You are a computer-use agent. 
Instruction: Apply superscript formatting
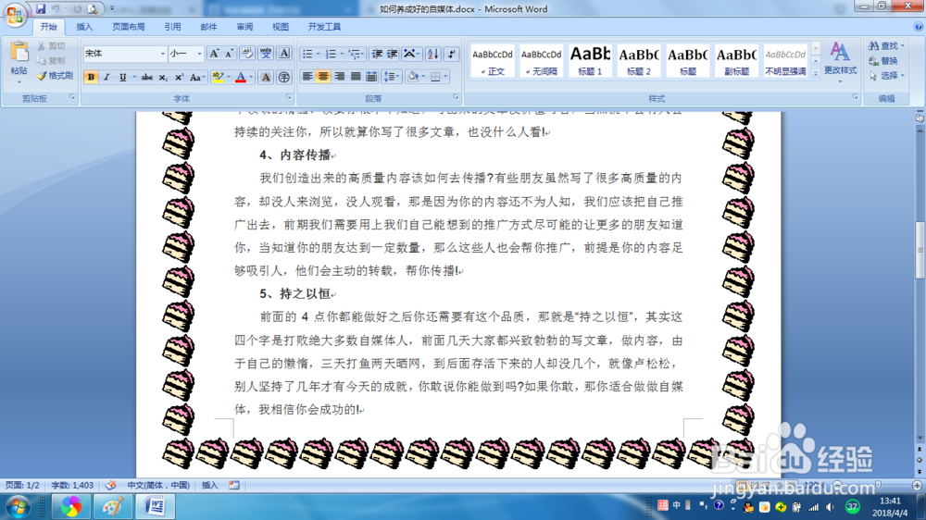pos(179,78)
